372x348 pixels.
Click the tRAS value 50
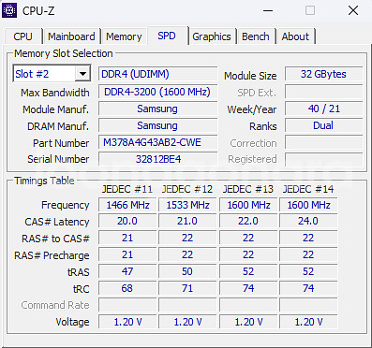[187, 271]
